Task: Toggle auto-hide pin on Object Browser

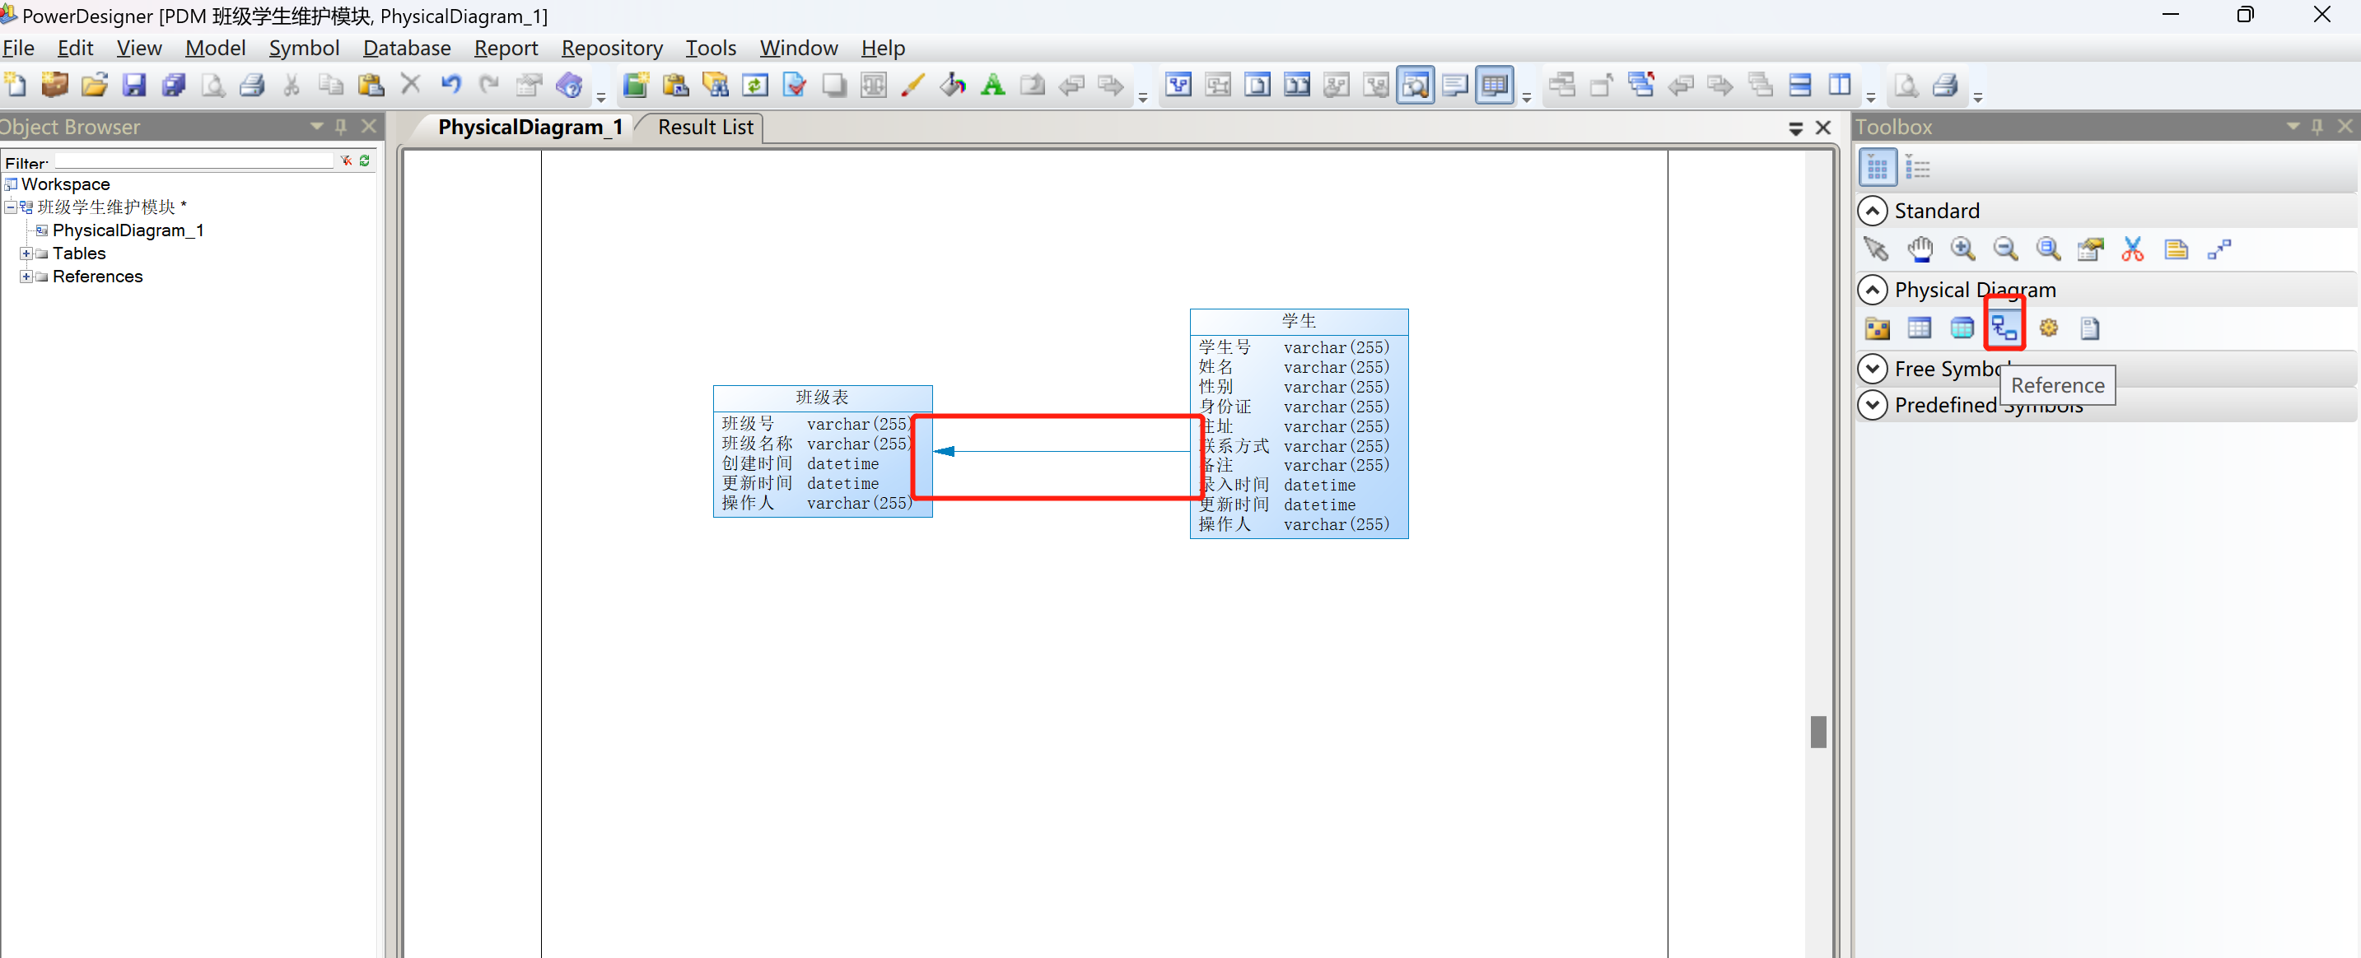Action: pyautogui.click(x=341, y=127)
